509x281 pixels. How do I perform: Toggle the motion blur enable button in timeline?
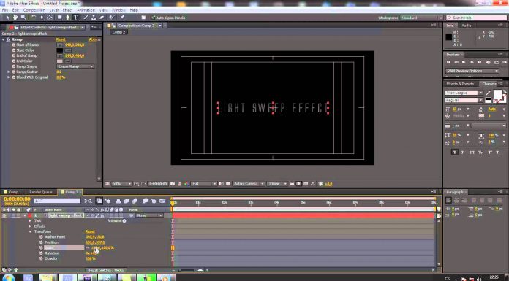(x=135, y=201)
